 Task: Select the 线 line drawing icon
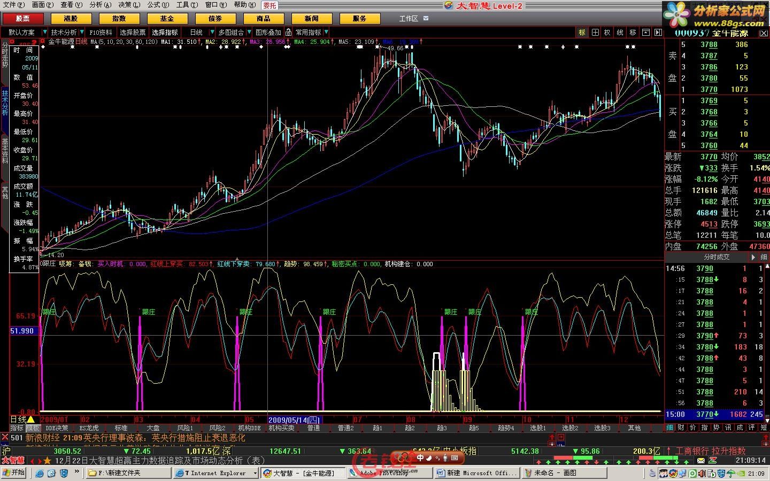coord(620,33)
